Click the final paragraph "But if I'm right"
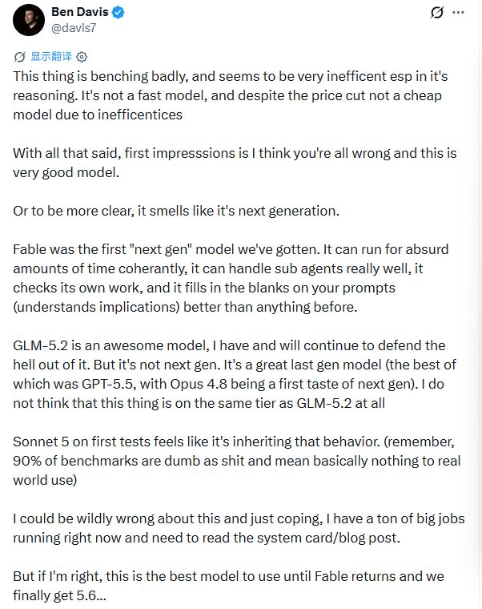 point(228,586)
